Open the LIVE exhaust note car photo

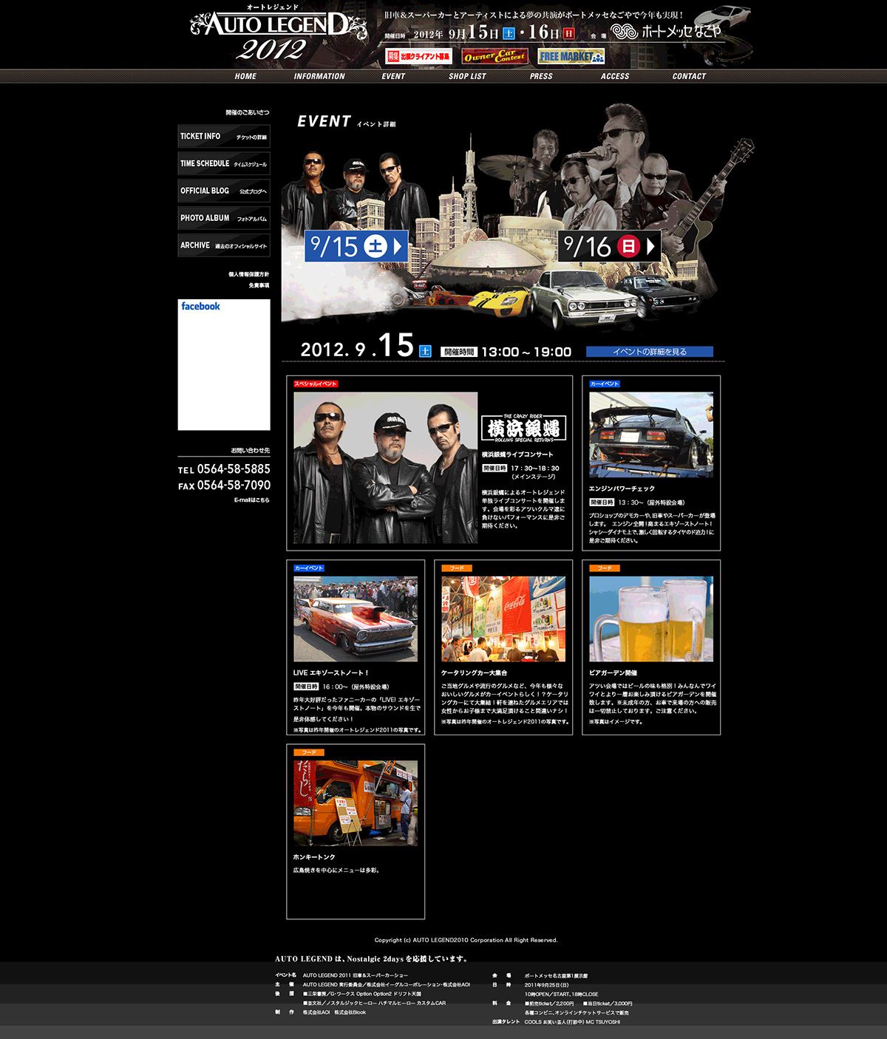[x=356, y=619]
